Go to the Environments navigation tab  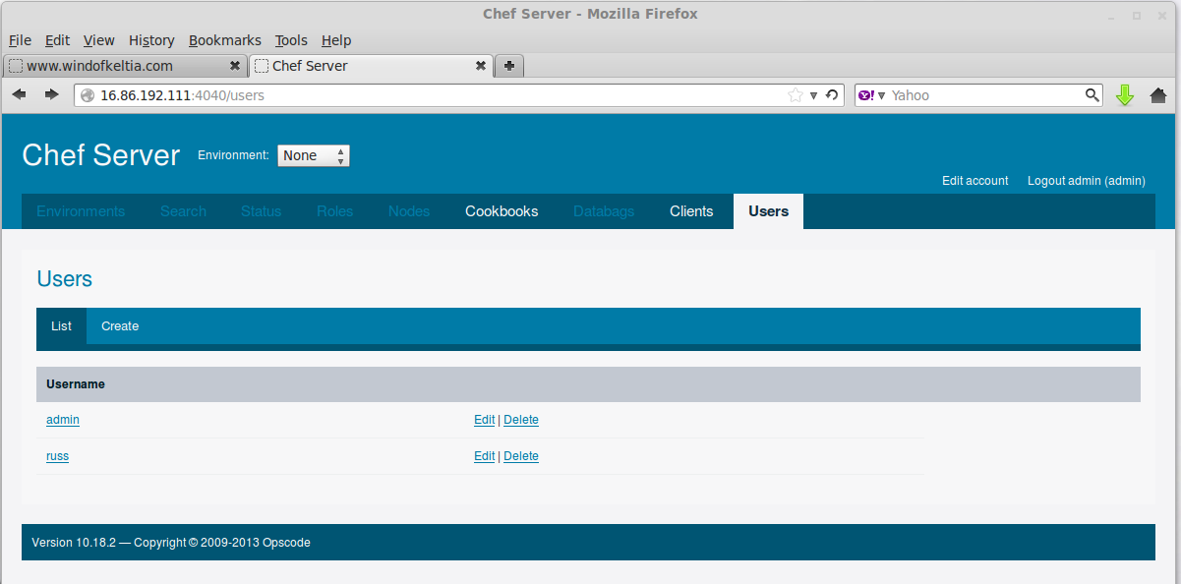coord(81,211)
